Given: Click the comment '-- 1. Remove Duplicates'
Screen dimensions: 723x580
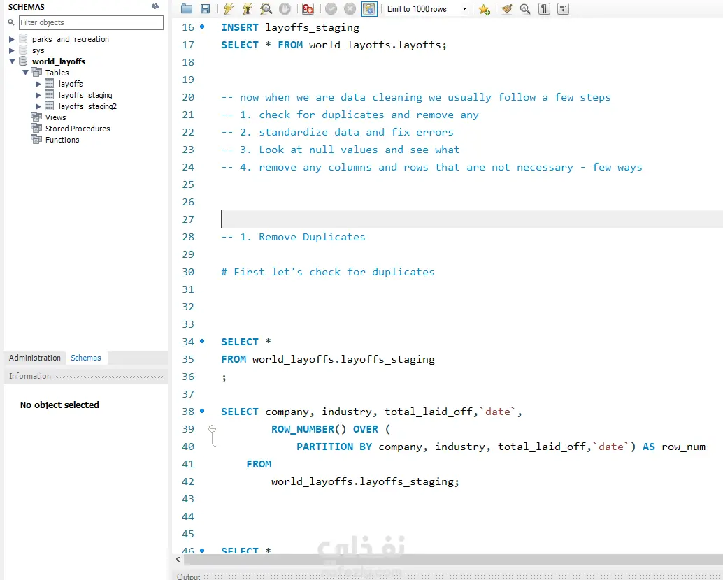Looking at the screenshot, I should (x=293, y=237).
